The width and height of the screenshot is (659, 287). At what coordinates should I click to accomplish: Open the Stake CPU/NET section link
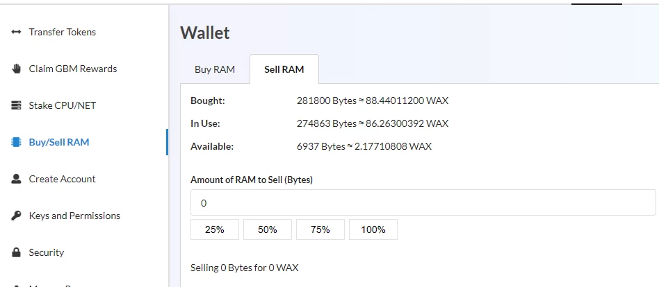62,105
